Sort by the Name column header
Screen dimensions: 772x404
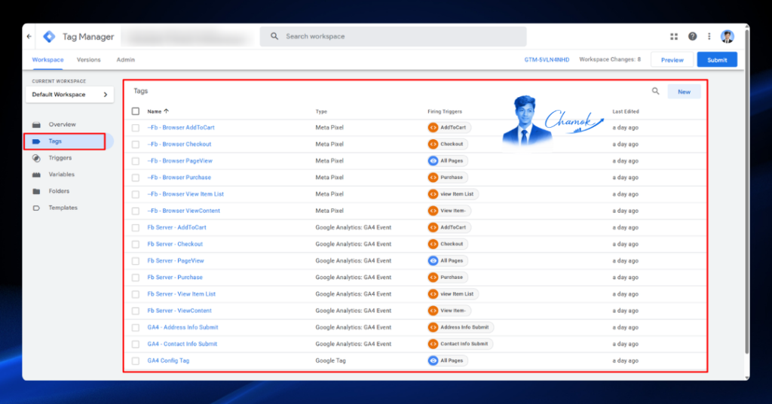click(158, 111)
